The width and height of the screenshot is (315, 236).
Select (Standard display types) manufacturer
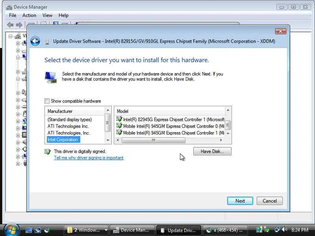(70, 120)
